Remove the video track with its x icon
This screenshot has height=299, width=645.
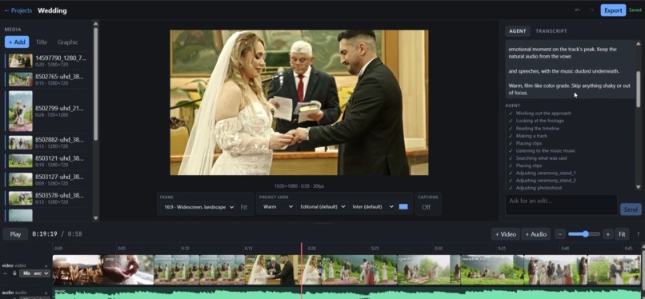click(46, 265)
